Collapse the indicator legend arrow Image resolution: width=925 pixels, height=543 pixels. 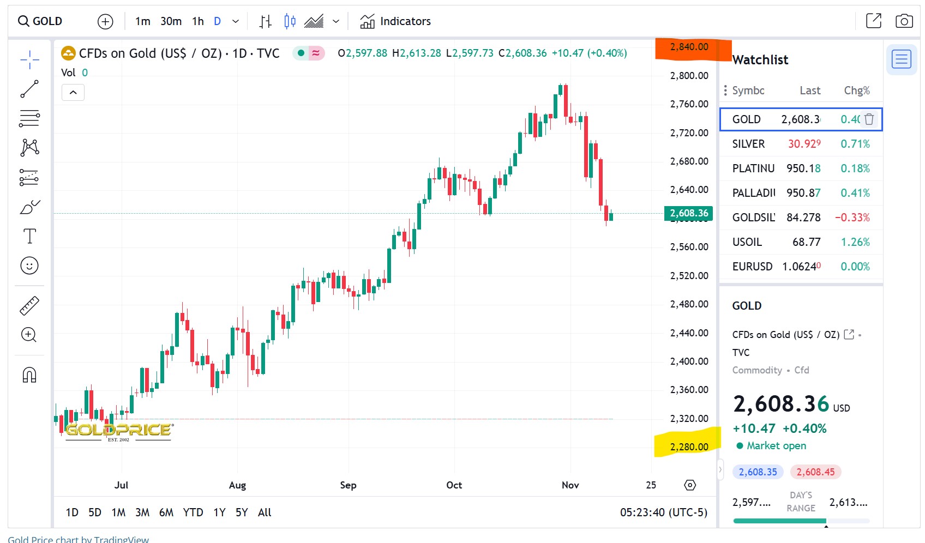click(x=73, y=93)
